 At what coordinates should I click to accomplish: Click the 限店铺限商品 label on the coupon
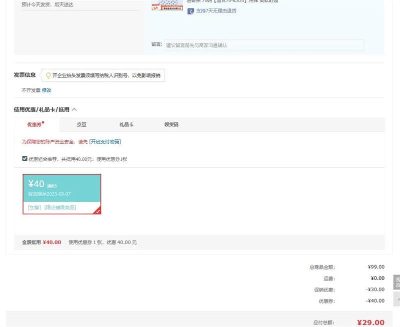(60, 207)
